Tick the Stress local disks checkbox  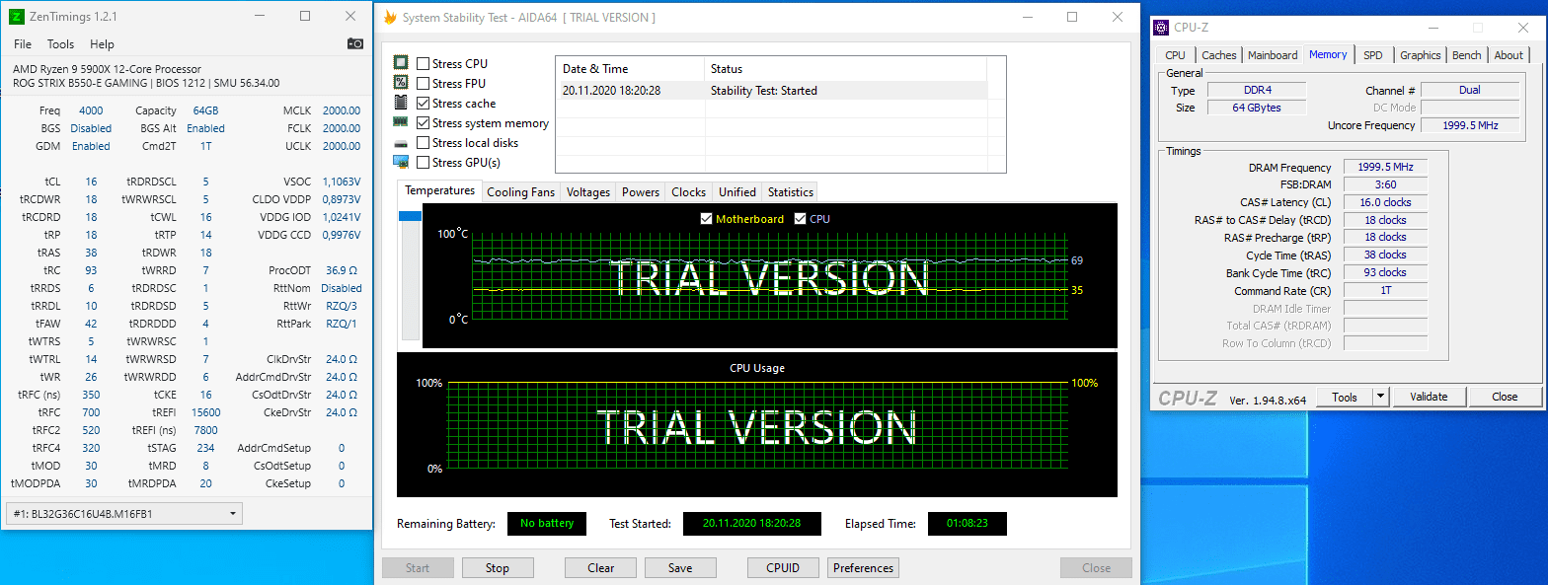coord(424,143)
